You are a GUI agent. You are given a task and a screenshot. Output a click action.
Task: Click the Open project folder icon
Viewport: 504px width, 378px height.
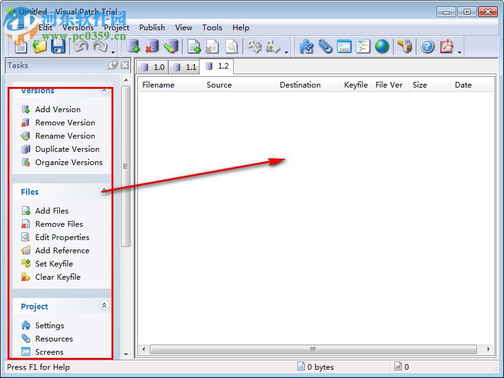39,47
